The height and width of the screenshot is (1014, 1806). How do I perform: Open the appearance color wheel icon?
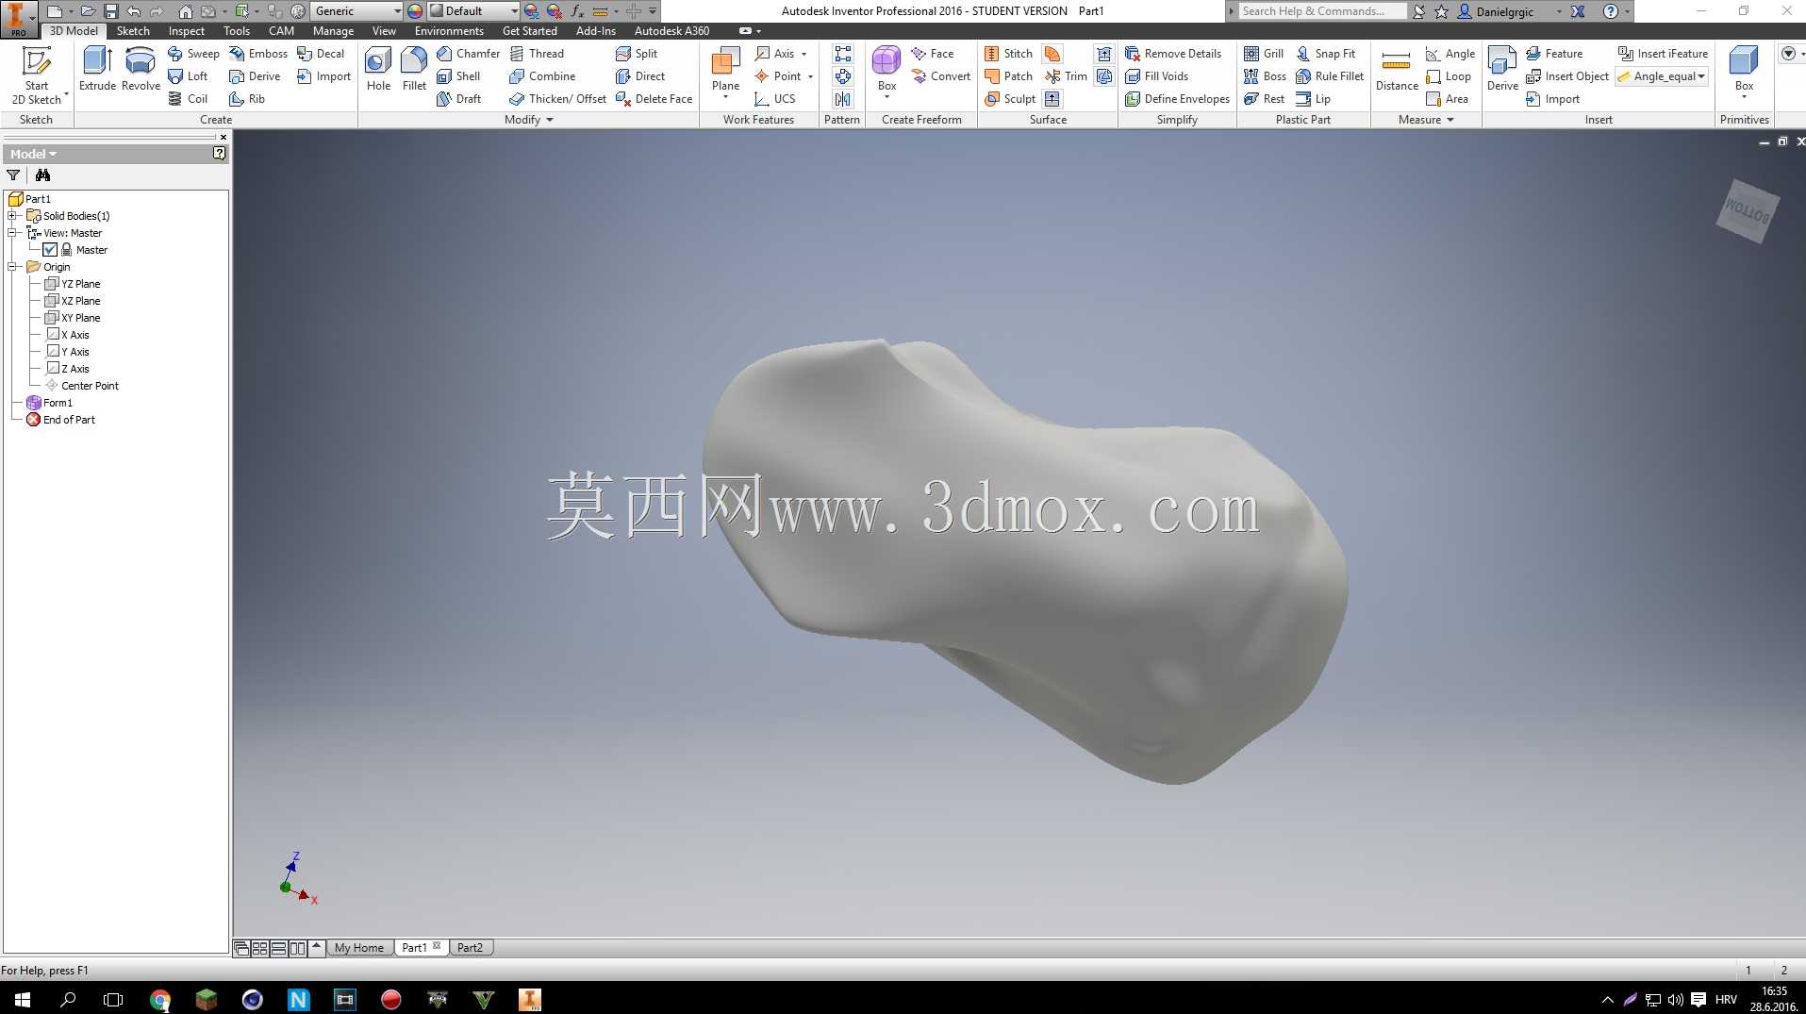click(x=415, y=11)
